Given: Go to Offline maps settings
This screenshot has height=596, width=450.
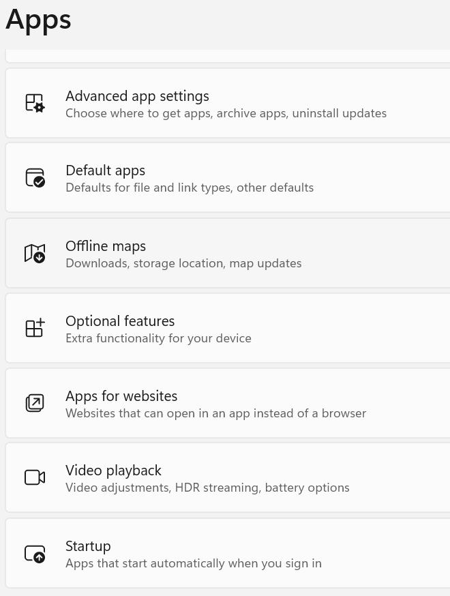Looking at the screenshot, I should tap(228, 253).
